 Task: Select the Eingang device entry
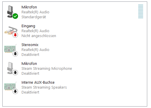tap(75, 31)
